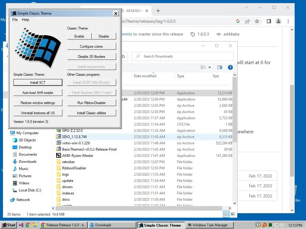Select Network in navigation pane
306x229 pixels.
click(23, 199)
